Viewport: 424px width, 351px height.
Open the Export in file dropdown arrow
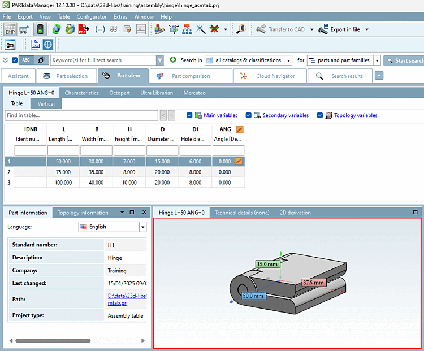coord(367,29)
